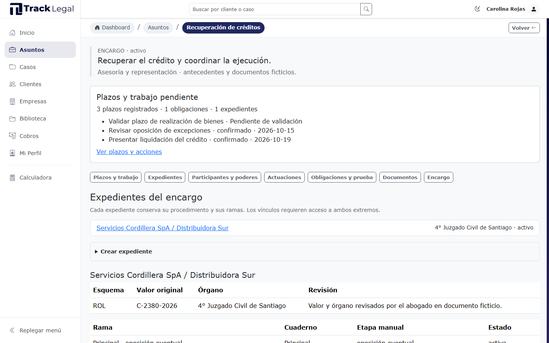Click the search magnifier icon button
Image resolution: width=549 pixels, height=343 pixels.
pos(366,9)
